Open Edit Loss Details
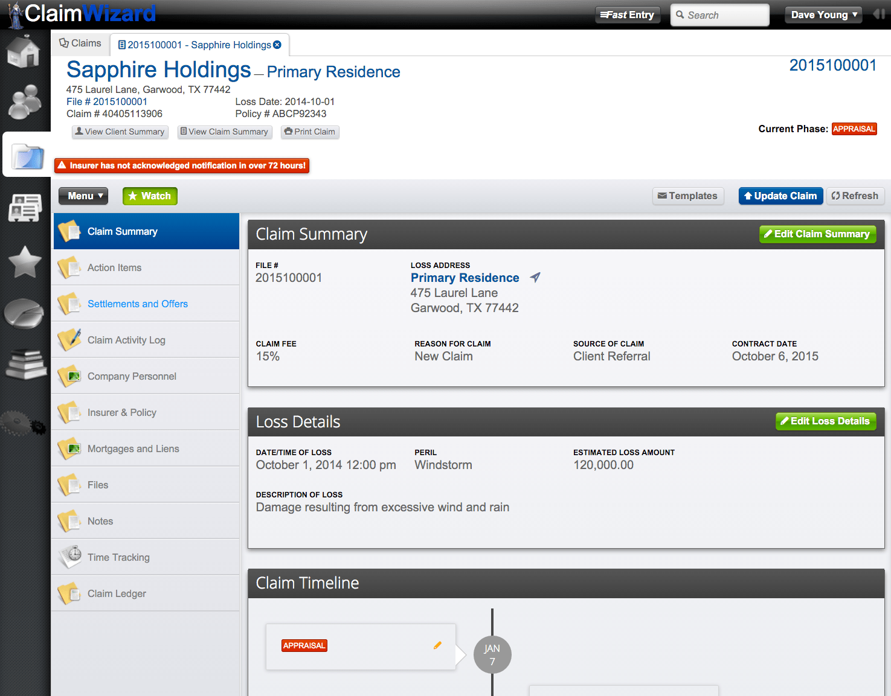This screenshot has height=696, width=891. click(825, 421)
